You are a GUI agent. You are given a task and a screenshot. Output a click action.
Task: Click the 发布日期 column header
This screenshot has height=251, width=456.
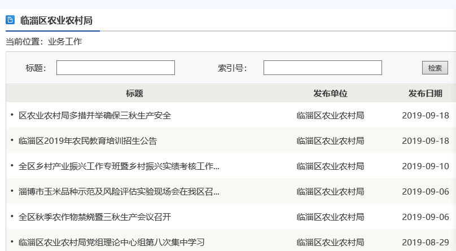tap(425, 94)
